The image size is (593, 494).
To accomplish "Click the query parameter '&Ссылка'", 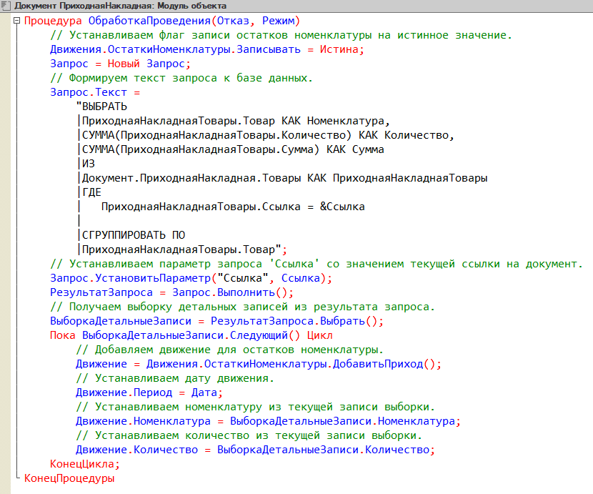I will point(342,207).
